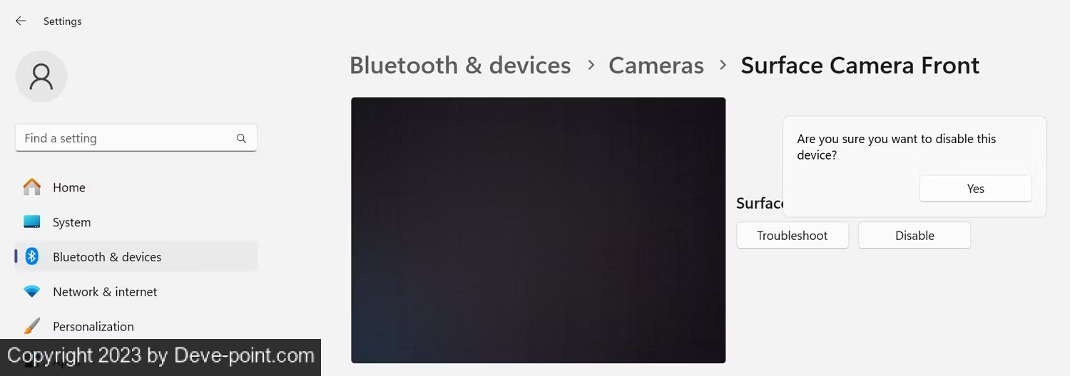The width and height of the screenshot is (1070, 376).
Task: Focus the Find a setting search box
Action: coord(136,138)
